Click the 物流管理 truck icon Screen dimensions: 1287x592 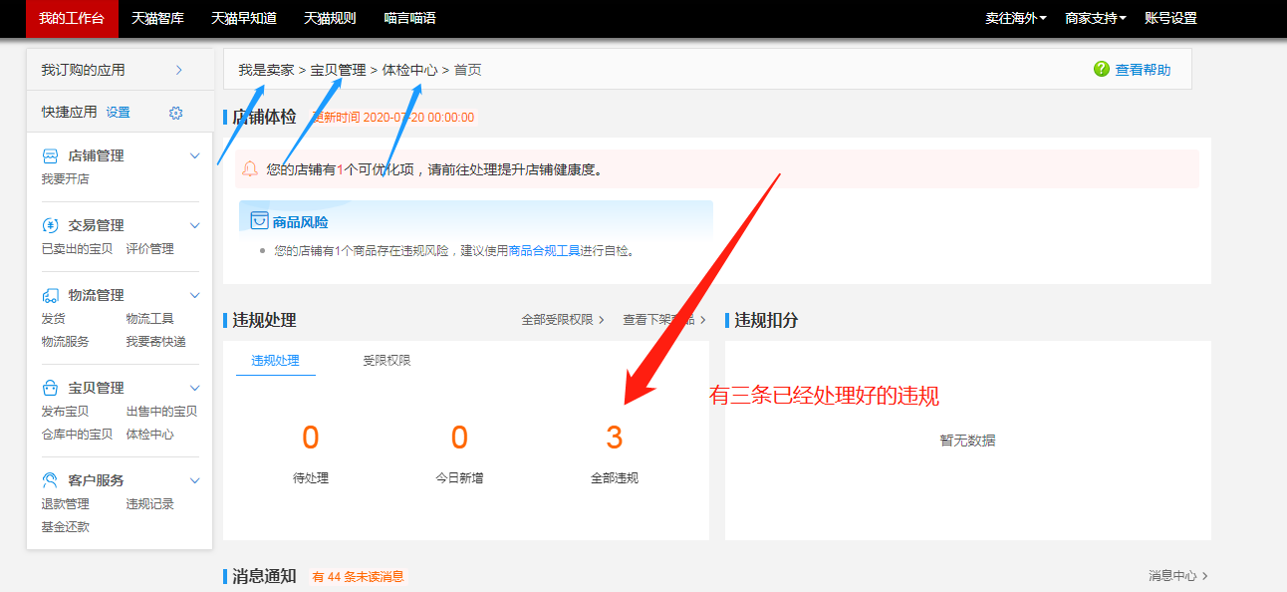(x=50, y=295)
